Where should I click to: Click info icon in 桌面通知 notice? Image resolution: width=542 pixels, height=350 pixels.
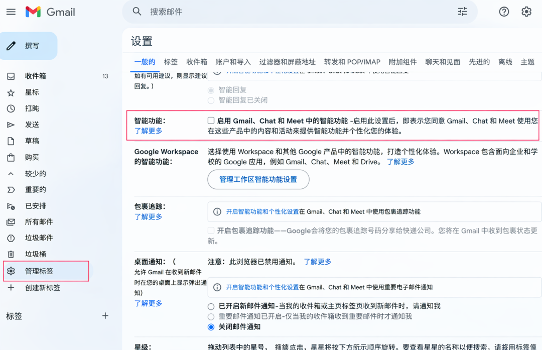click(217, 287)
